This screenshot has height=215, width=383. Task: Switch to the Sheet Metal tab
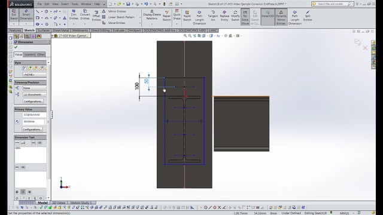(x=60, y=30)
